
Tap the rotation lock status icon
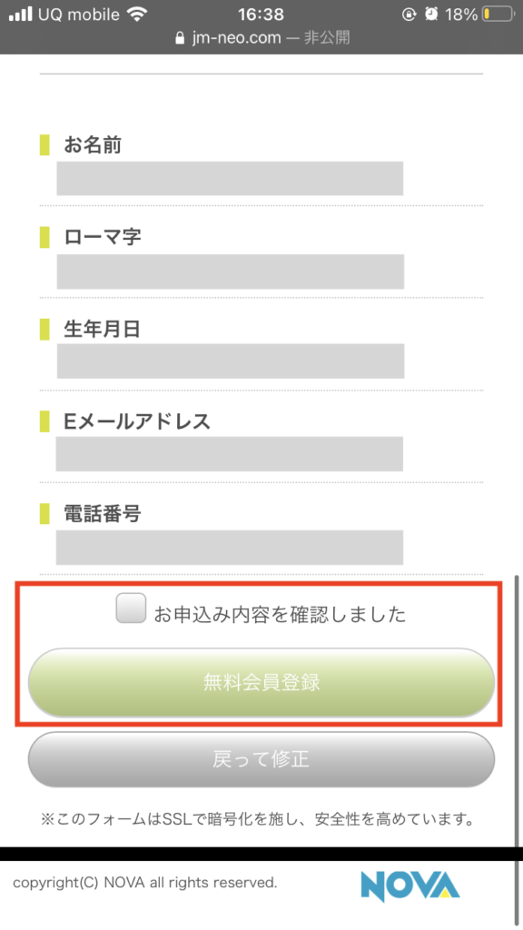[410, 15]
